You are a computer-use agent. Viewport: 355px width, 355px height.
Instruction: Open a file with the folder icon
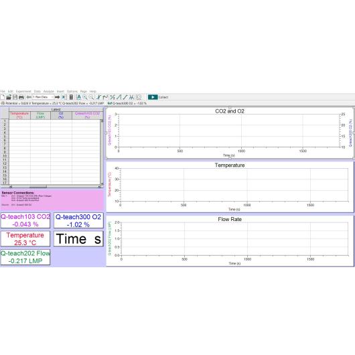(x=9, y=97)
